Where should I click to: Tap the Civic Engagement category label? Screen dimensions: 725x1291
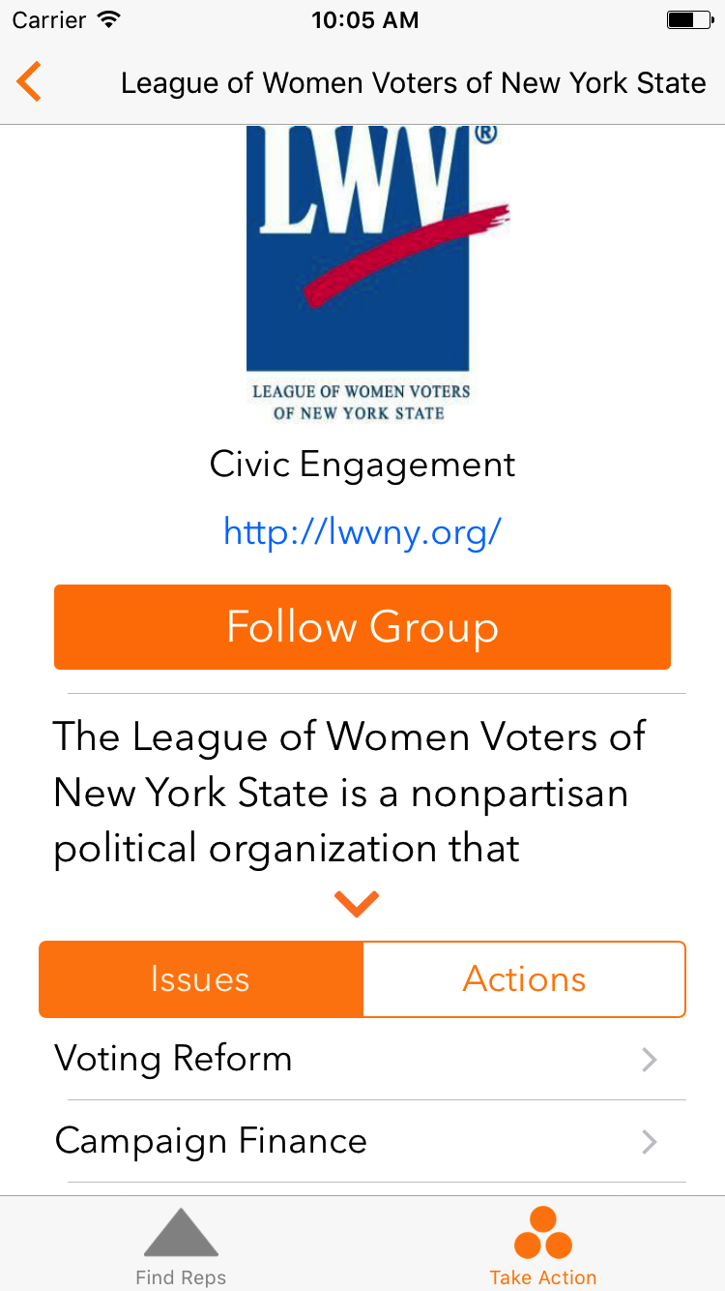click(x=362, y=465)
